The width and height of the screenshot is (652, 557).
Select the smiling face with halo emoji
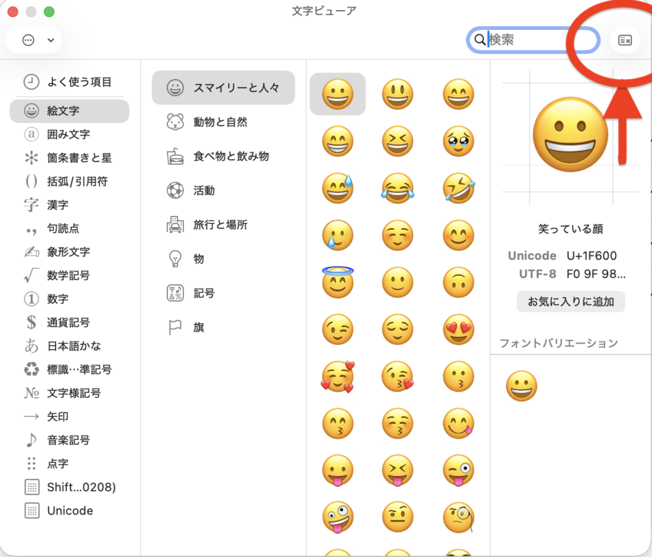337,281
